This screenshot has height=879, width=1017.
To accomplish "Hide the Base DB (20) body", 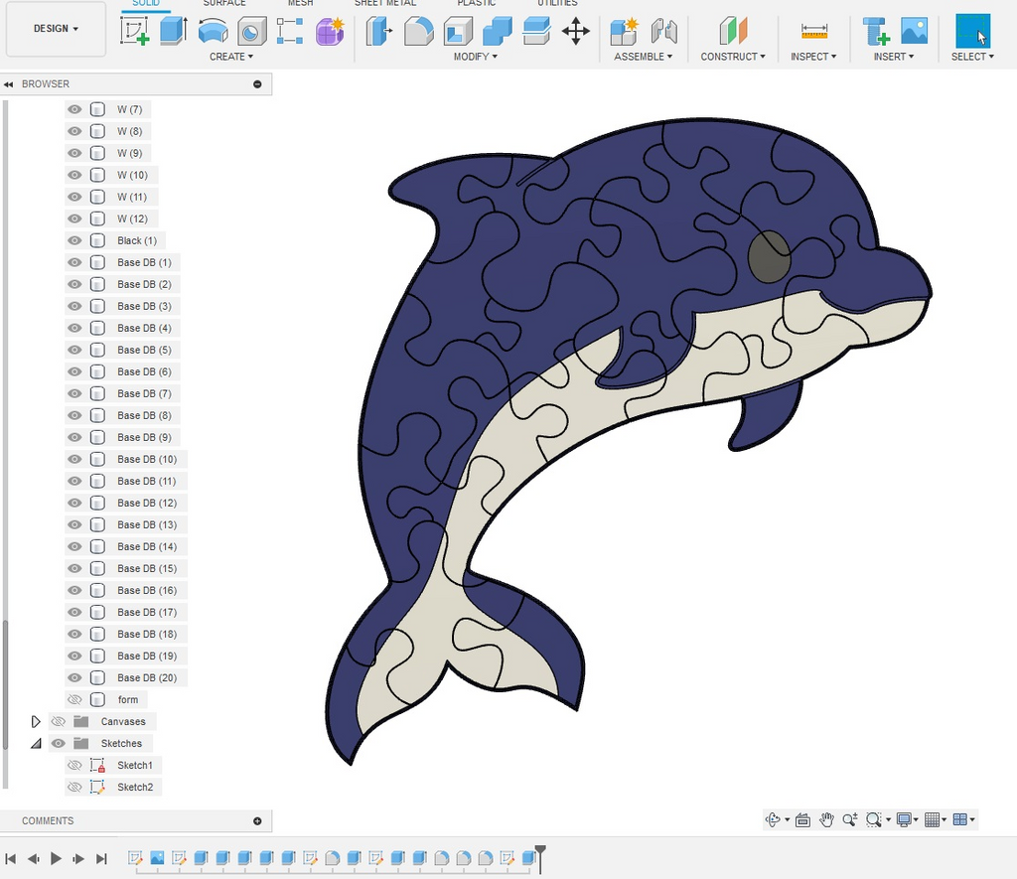I will (74, 678).
